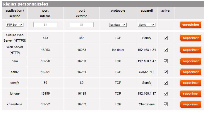The width and height of the screenshot is (204, 117).
Task: Delete the Secure Web Server (HTTPS) rule
Action: point(191,38)
